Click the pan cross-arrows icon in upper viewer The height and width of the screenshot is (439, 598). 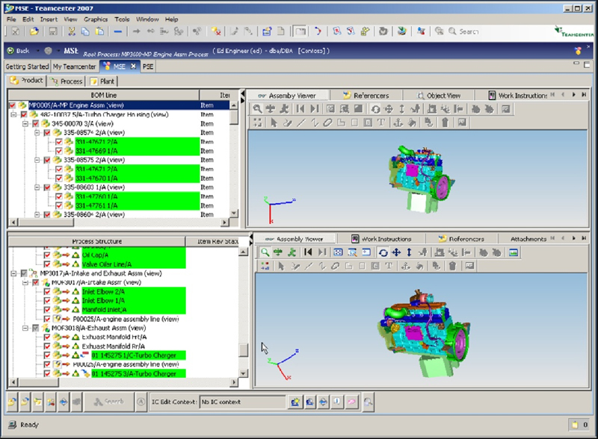click(x=389, y=109)
